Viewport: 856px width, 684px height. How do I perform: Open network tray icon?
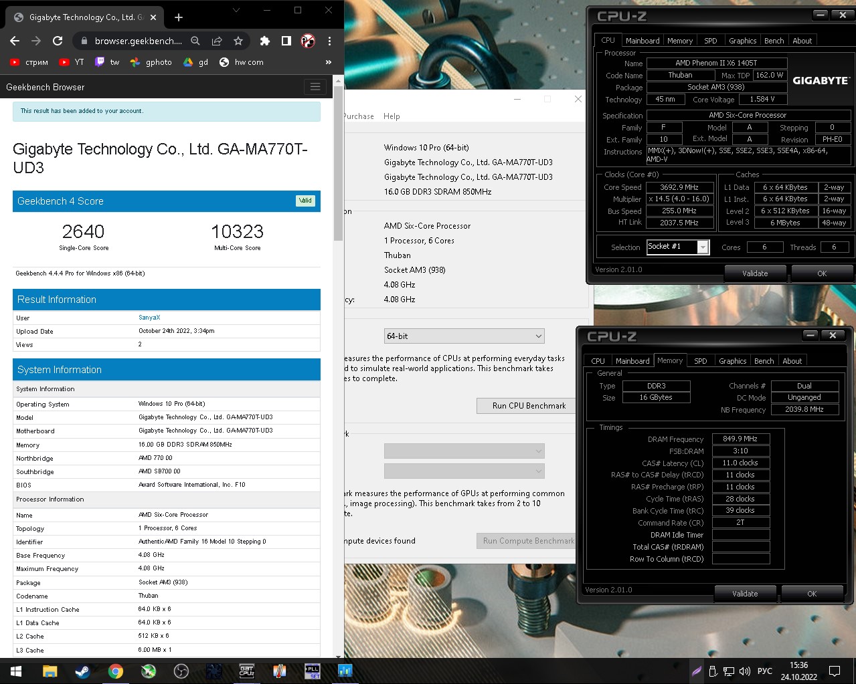[728, 671]
